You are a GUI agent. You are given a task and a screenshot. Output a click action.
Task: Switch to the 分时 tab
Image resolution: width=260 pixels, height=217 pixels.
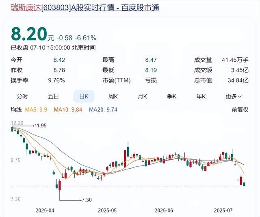22,96
